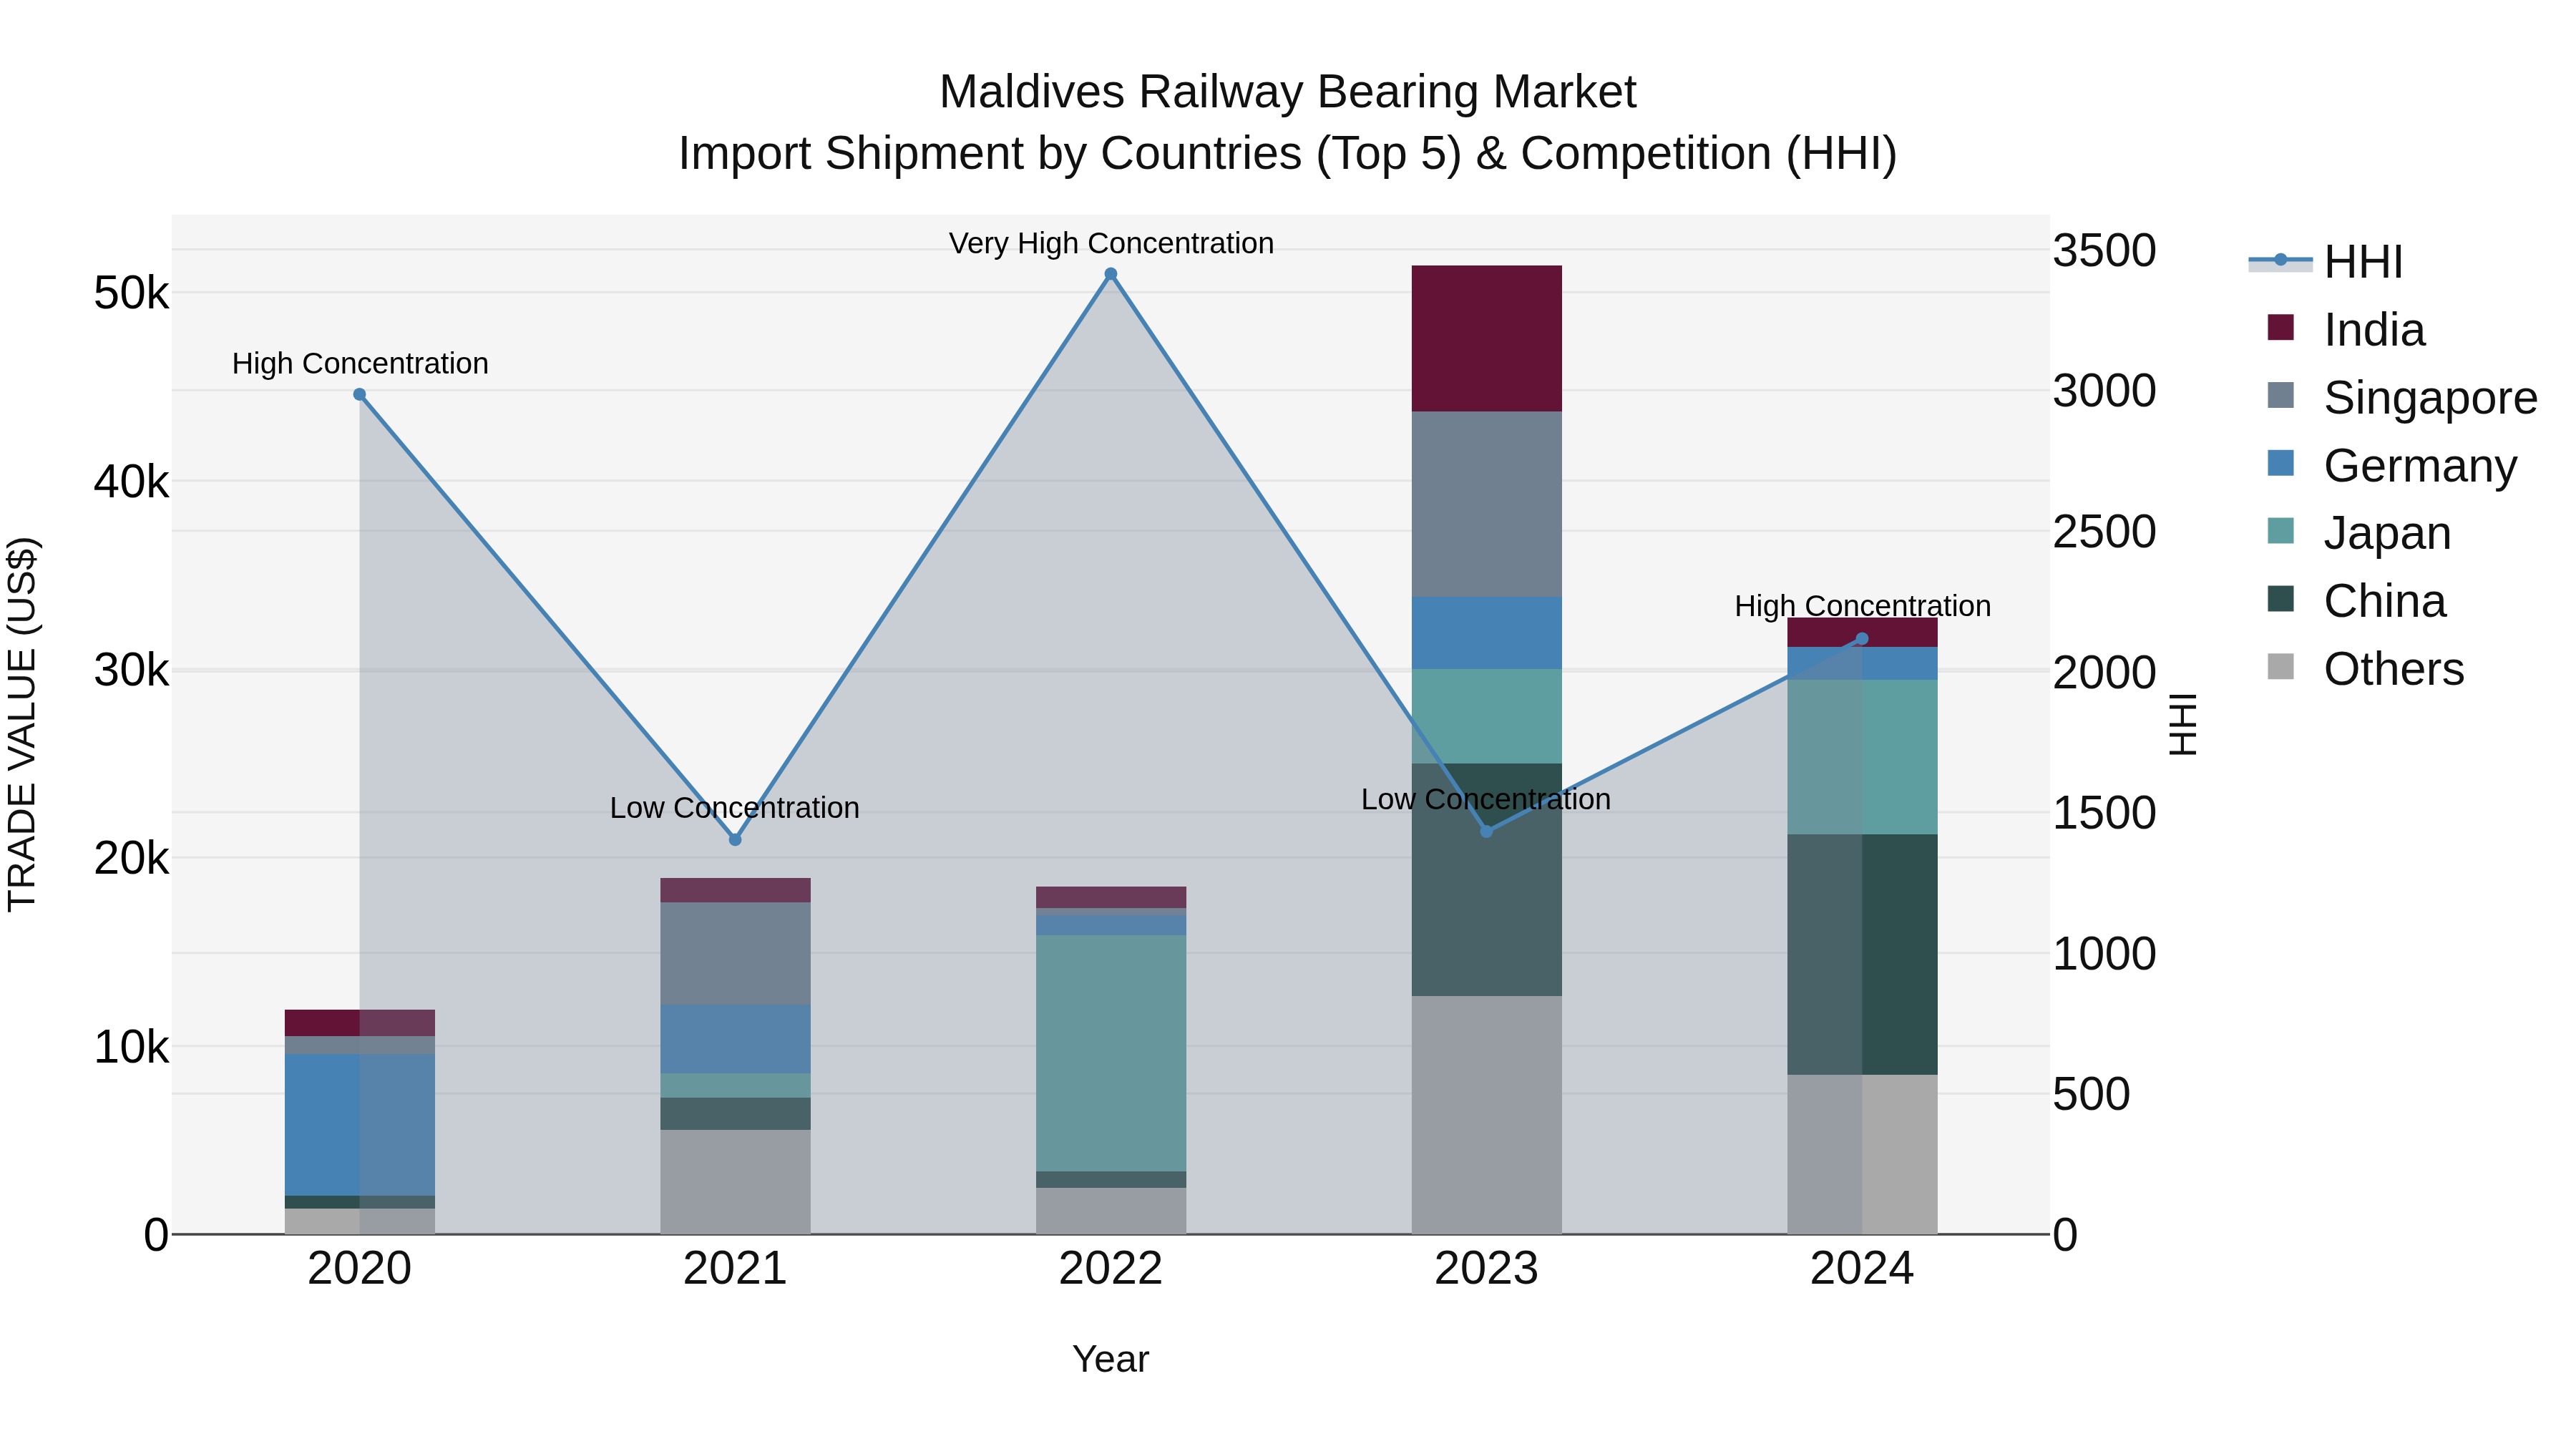This screenshot has width=2576, height=1449.
Task: Click the India segment of 2021 bar
Action: click(x=735, y=891)
